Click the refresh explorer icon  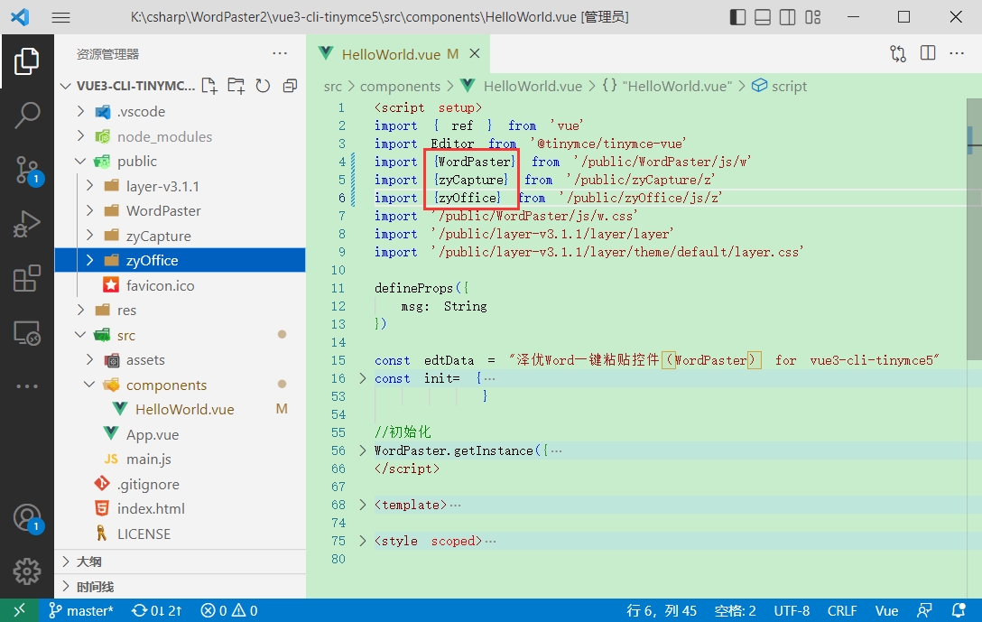pyautogui.click(x=263, y=86)
